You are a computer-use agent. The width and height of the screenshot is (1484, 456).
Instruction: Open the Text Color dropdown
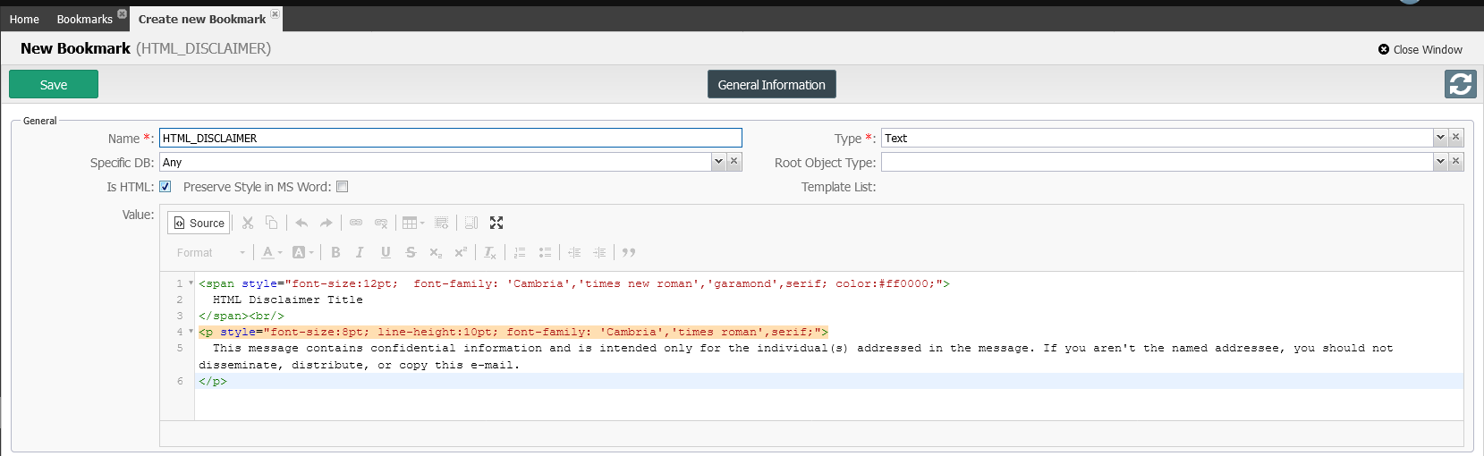(x=272, y=253)
